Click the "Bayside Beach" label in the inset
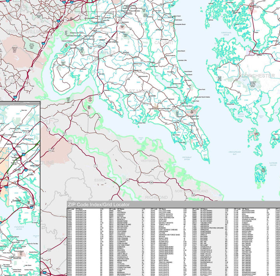This screenshot has width=280, height=276. (33, 252)
